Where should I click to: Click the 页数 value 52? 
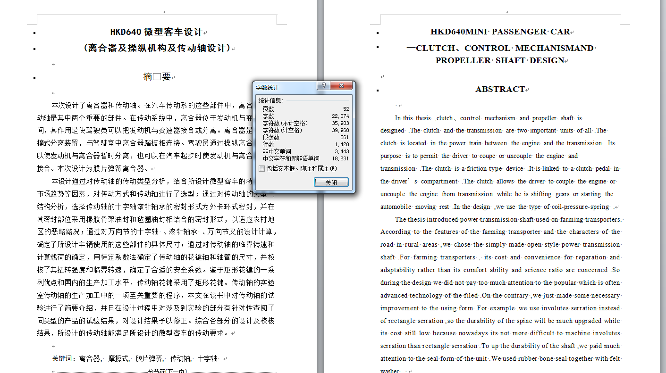click(346, 109)
